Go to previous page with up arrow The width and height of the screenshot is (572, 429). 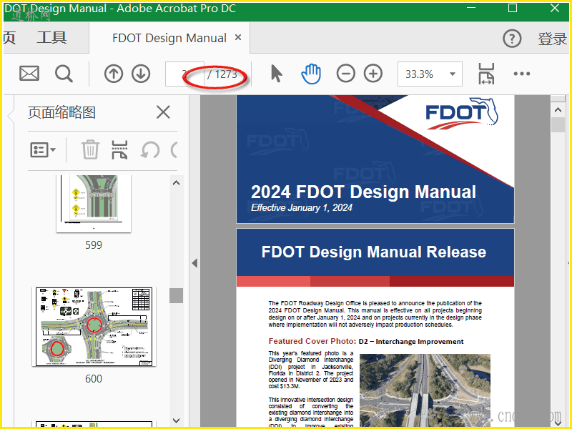coord(114,74)
